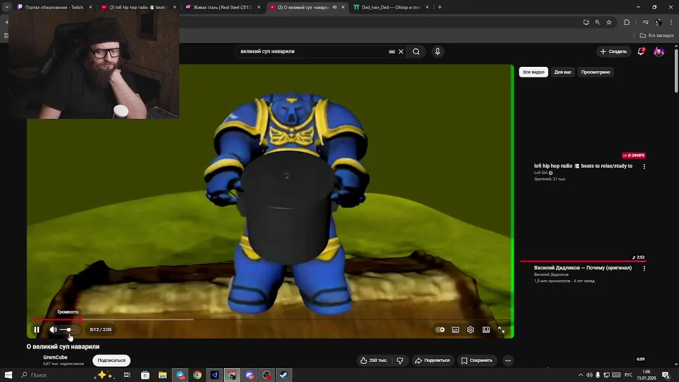This screenshot has height=382, width=679.
Task: Open Task View on the taskbar
Action: [x=127, y=375]
